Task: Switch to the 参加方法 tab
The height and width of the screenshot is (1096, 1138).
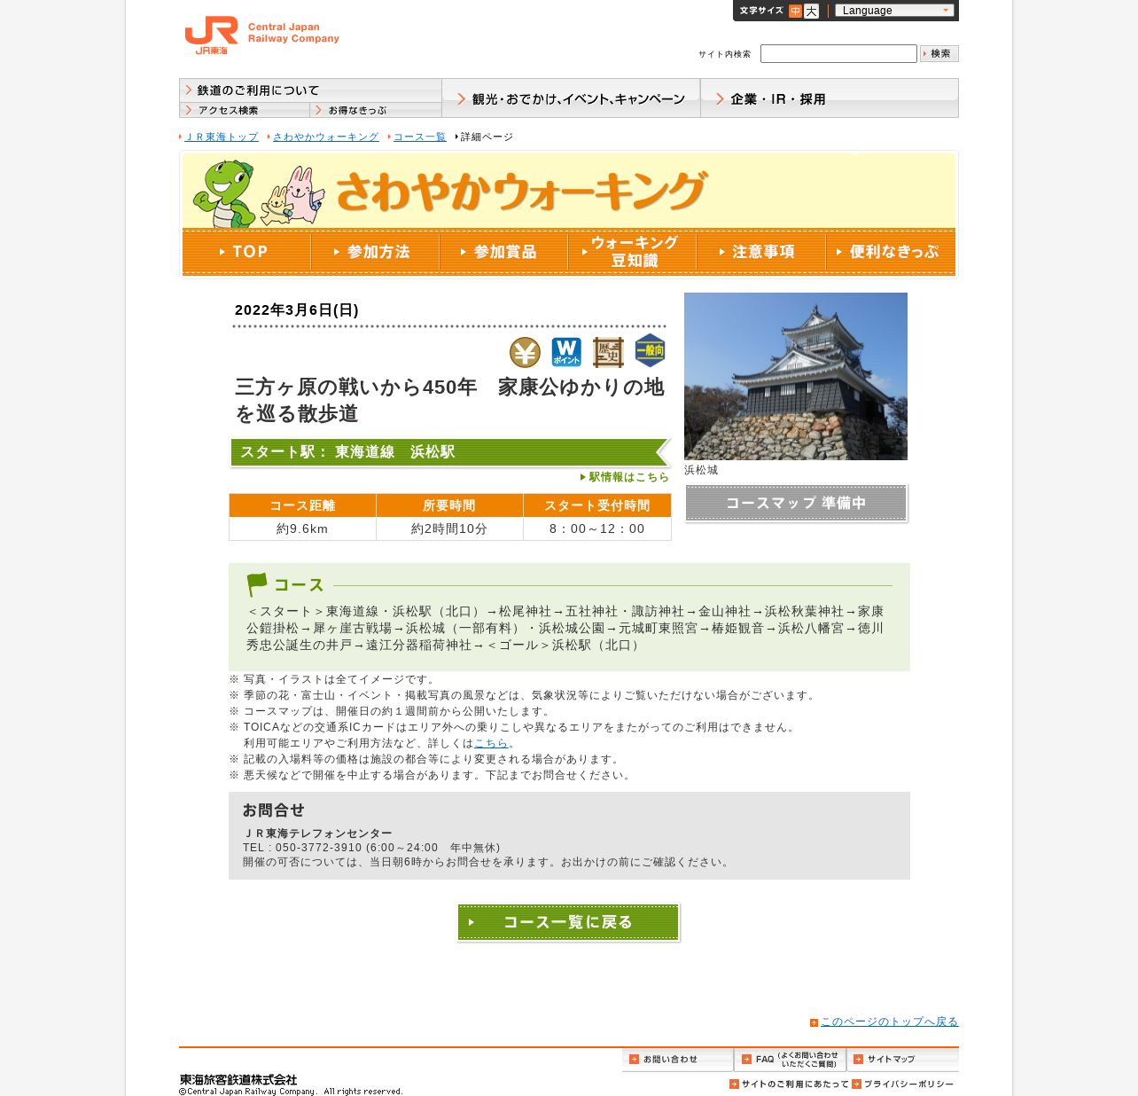Action: (375, 252)
